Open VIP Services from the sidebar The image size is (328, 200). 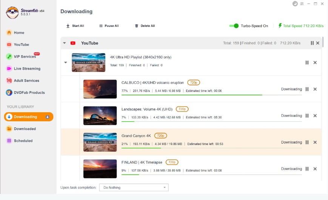tap(25, 56)
